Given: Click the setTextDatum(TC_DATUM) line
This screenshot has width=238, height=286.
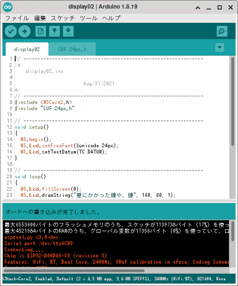Looking at the screenshot, I should 64,152.
